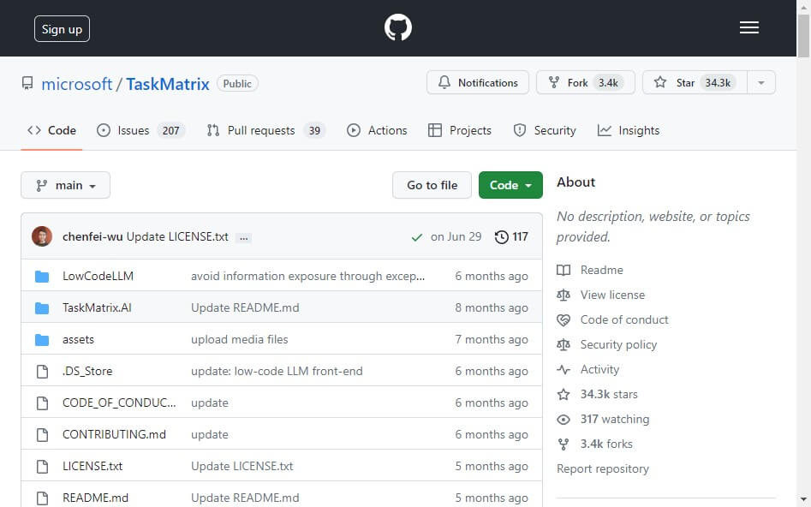
Task: Open the Update LICENSE.txt commit link in header
Action: coord(177,236)
